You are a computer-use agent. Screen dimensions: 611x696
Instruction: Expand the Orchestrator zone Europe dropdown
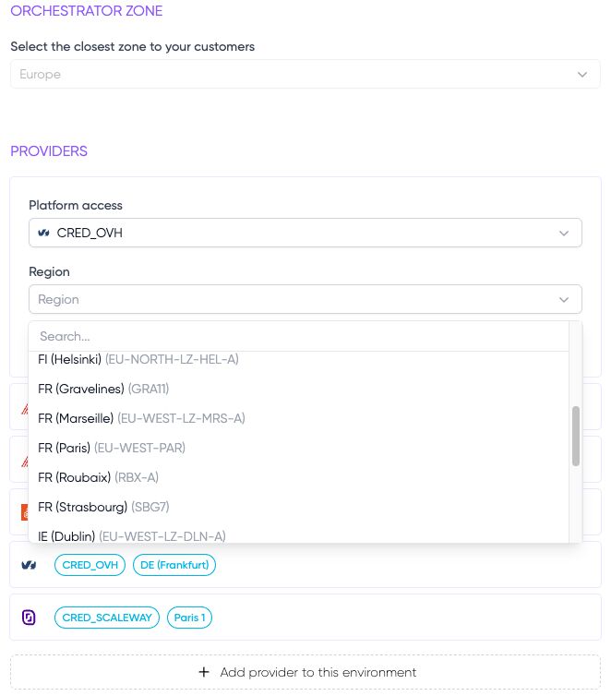[x=581, y=75]
